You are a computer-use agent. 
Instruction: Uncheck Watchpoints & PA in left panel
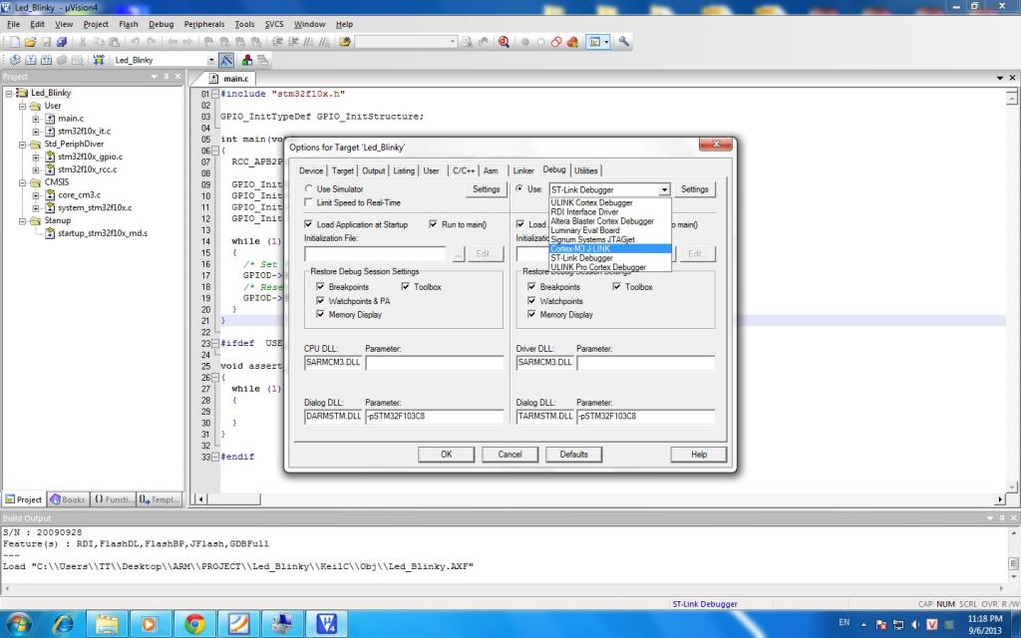(320, 301)
